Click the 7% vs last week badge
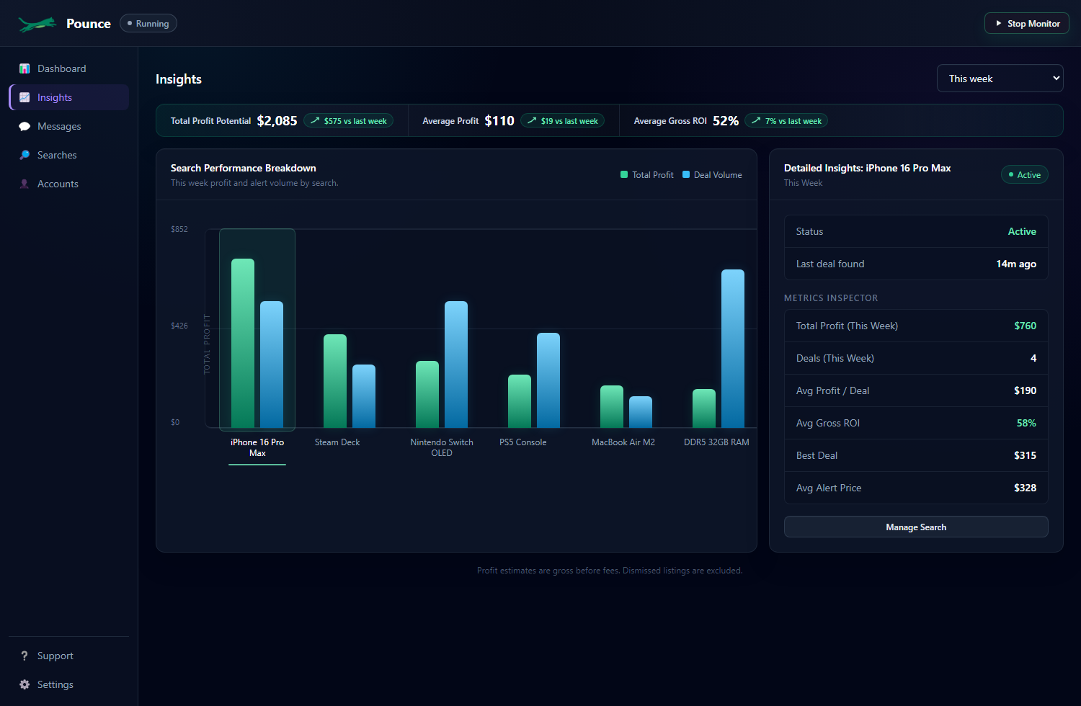1081x706 pixels. click(x=786, y=121)
